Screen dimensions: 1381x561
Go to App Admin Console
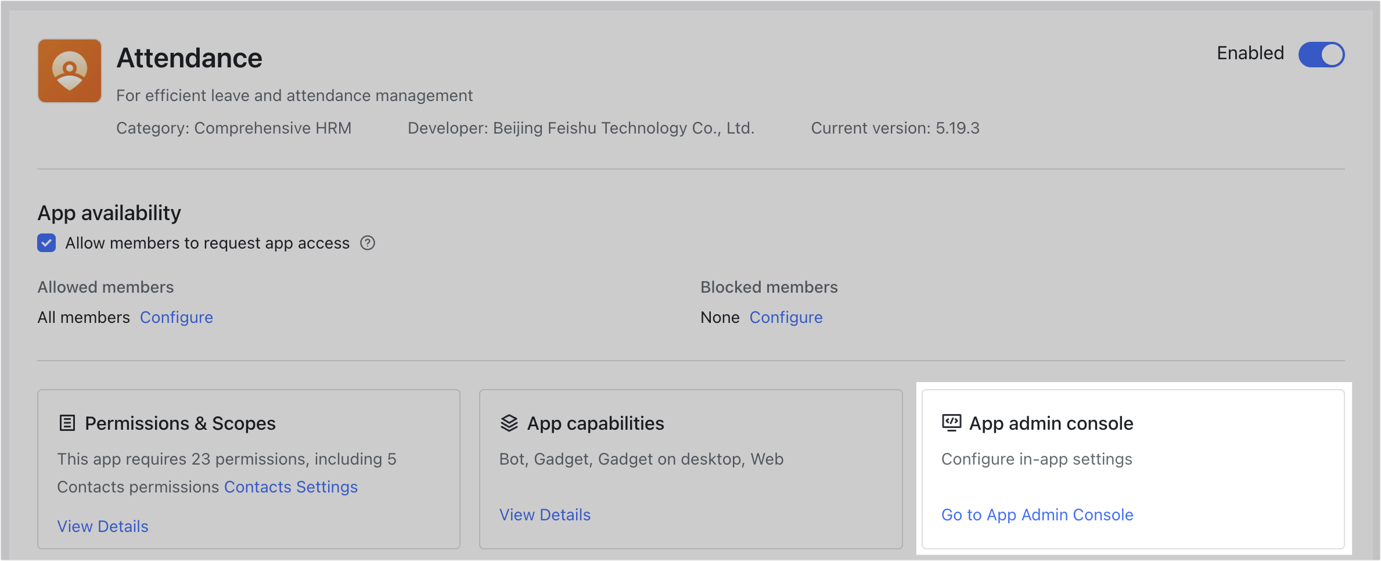click(x=1037, y=515)
